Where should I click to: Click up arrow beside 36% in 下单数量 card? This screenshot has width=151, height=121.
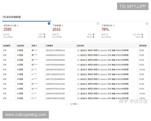click(93, 34)
